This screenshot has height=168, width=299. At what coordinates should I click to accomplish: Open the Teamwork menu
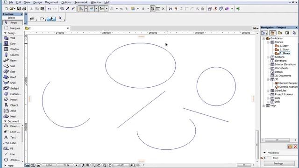(x=81, y=2)
